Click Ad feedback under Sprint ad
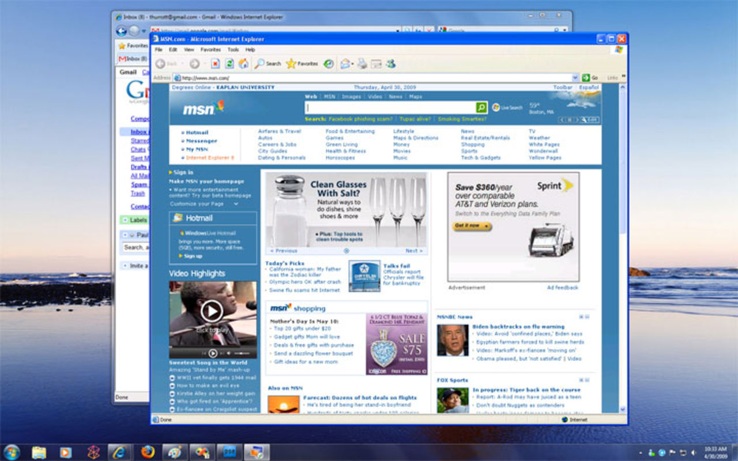 [563, 287]
